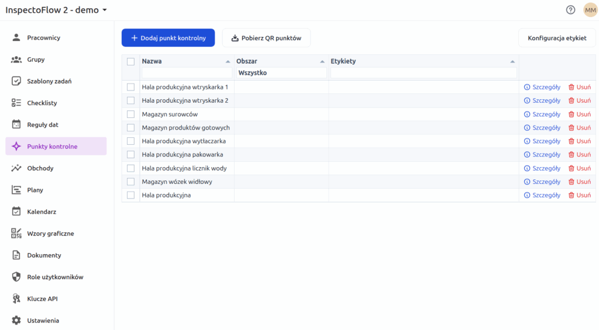Select checkbox for Magazyn wózek widłowy

coord(130,182)
